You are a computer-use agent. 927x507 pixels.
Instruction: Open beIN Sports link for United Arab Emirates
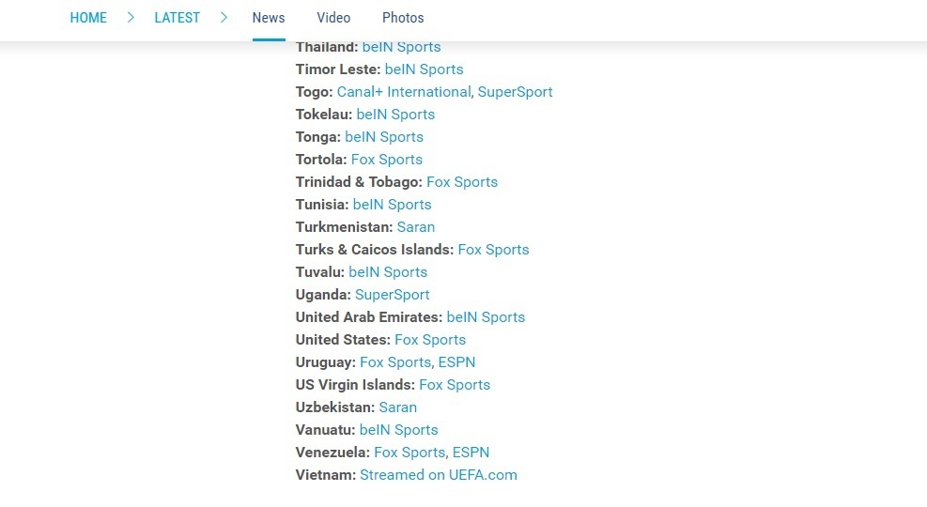click(x=486, y=317)
